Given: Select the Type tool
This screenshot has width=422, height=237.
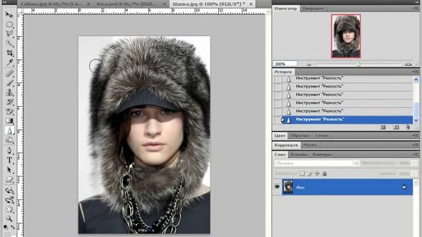Looking at the screenshot, I should tap(9, 160).
